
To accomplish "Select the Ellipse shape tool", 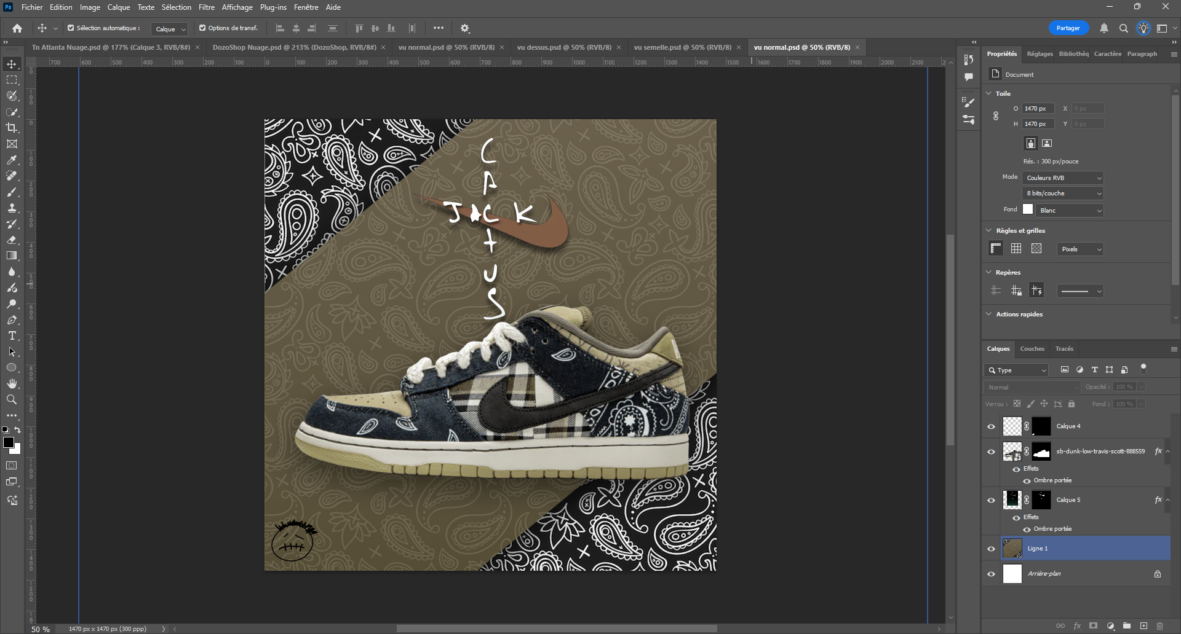I will click(12, 367).
